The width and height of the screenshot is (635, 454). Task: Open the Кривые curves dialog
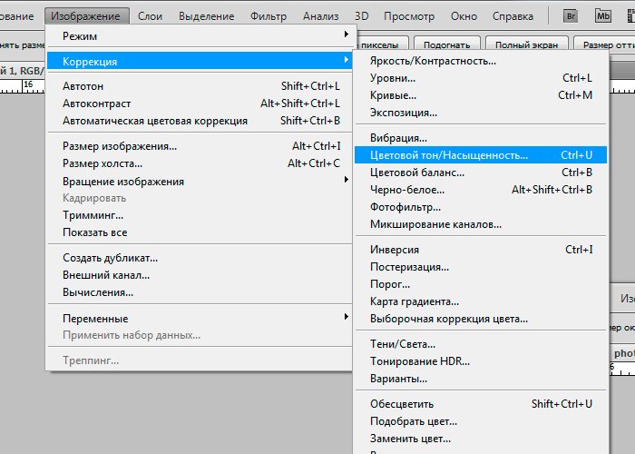(x=393, y=95)
